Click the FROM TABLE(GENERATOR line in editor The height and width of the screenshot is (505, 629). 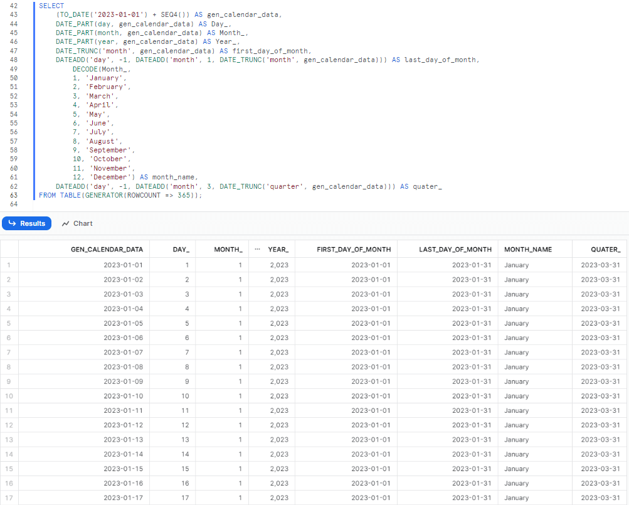120,196
